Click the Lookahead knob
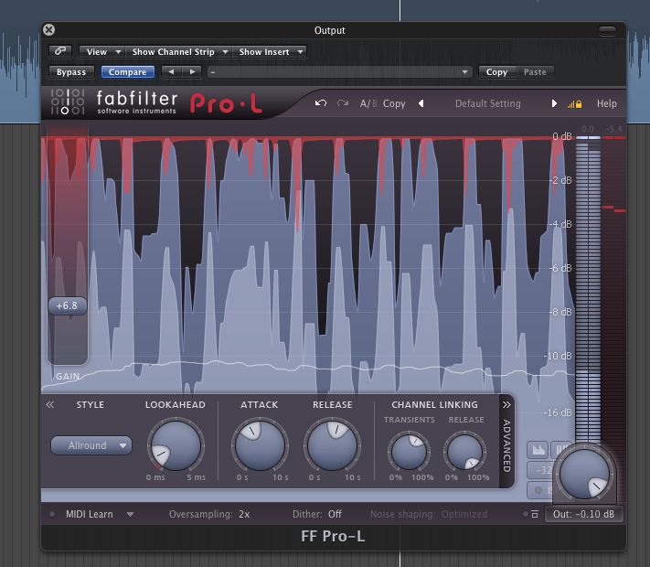650x567 pixels. [x=176, y=446]
